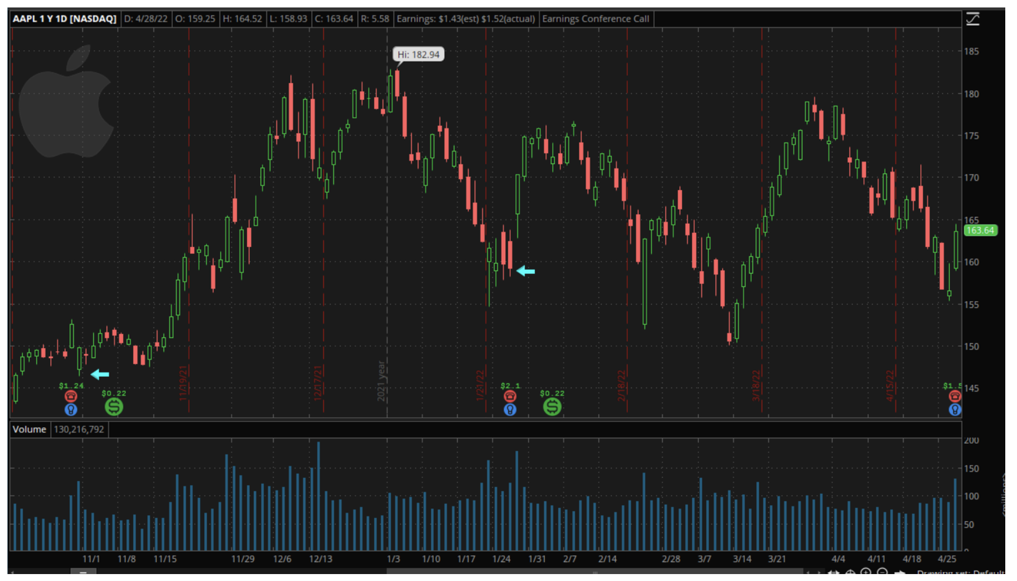Click the 2/18/22 expiration line label
This screenshot has width=1017, height=581.
[621, 385]
